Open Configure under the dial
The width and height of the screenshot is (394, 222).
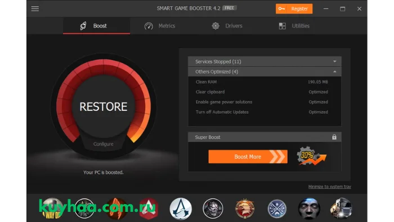coord(103,144)
